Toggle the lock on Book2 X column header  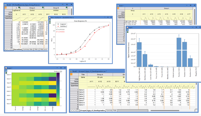(19, 8)
